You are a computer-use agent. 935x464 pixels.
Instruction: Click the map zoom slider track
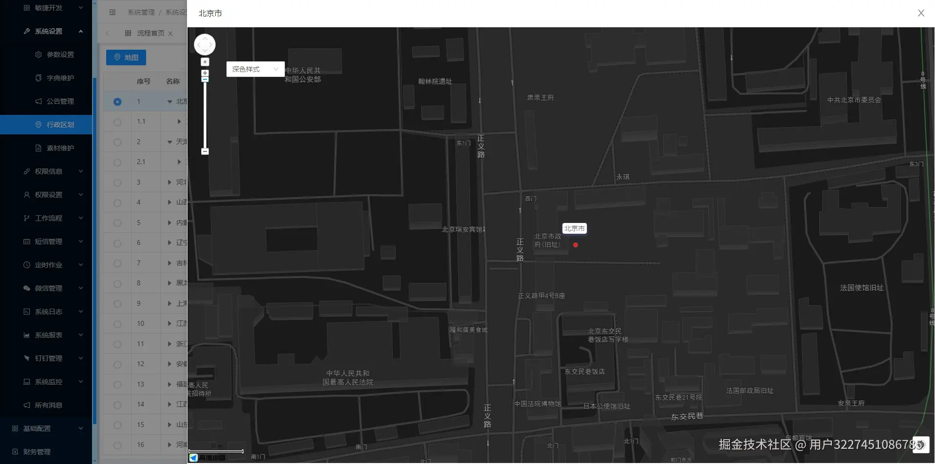point(205,116)
